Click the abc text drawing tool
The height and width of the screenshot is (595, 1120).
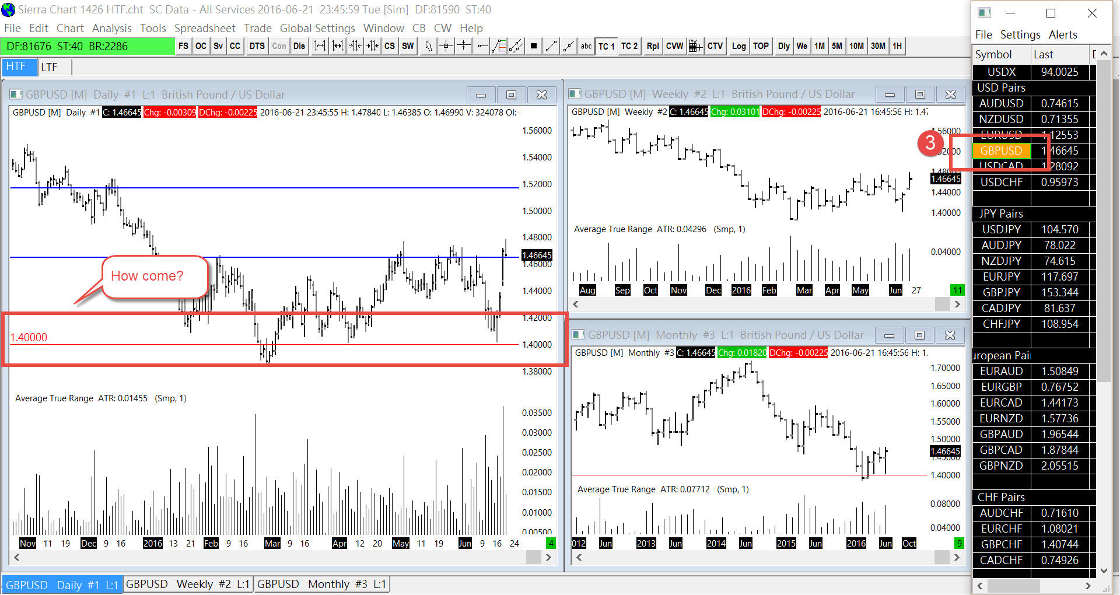point(586,46)
